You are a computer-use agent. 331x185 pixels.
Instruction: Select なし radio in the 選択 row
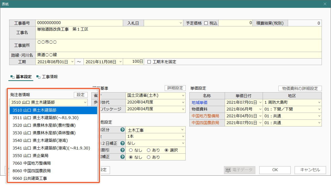click(x=131, y=150)
